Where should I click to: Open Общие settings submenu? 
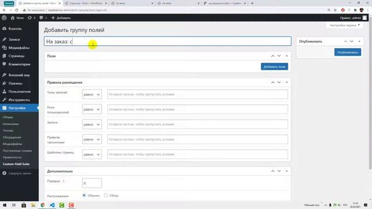8,117
